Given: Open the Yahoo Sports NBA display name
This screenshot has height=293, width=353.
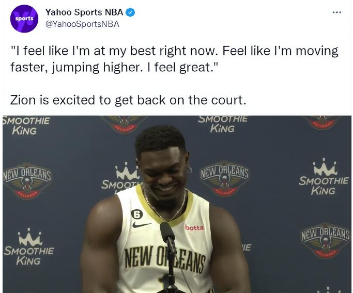Looking at the screenshot, I should (84, 12).
